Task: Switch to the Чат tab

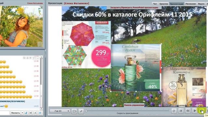Action: tap(155, 4)
